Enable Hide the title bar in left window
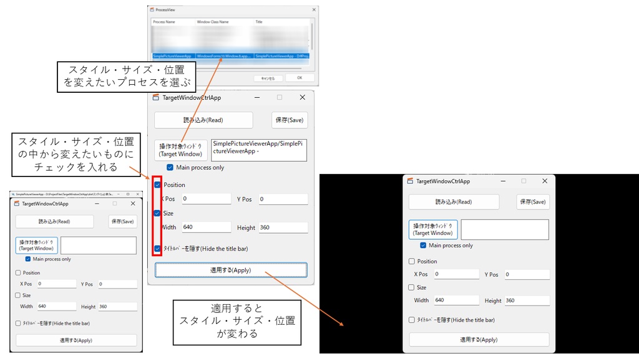 pos(18,323)
